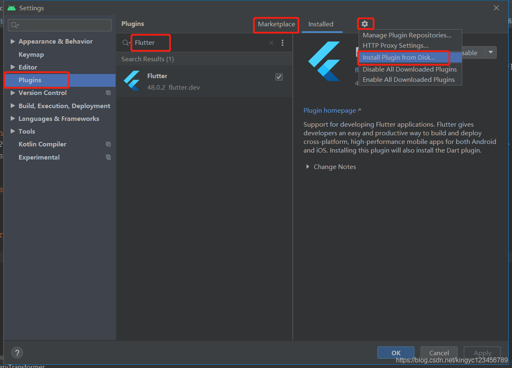Close the Settings dialog window
This screenshot has width=512, height=368.
(x=496, y=8)
